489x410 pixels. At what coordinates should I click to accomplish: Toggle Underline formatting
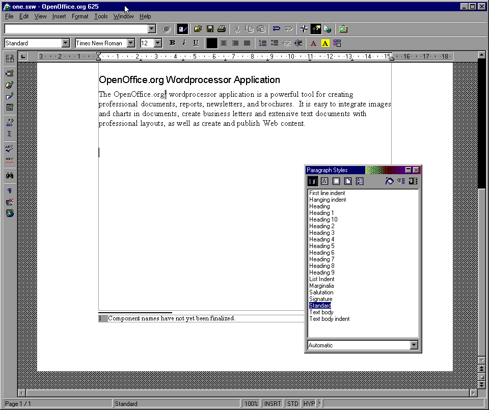[x=196, y=43]
